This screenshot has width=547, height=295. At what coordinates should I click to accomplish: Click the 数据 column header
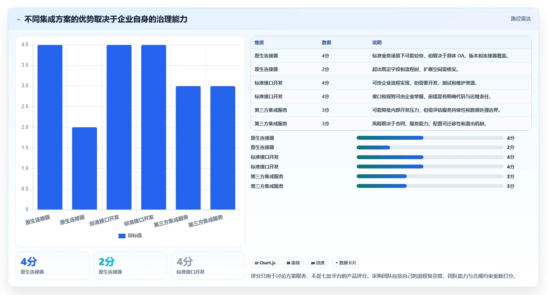click(x=326, y=43)
